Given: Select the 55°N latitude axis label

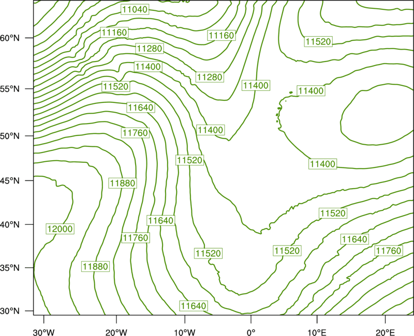Looking at the screenshot, I should 10,89.
